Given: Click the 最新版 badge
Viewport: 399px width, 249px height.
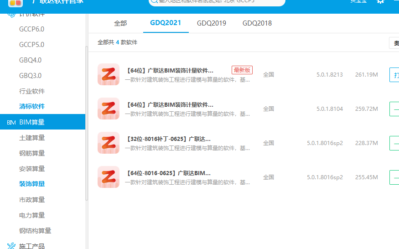Looking at the screenshot, I should 242,70.
